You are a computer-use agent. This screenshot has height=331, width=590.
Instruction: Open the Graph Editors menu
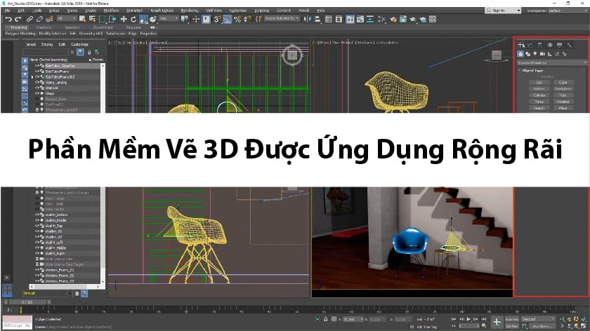pyautogui.click(x=162, y=11)
